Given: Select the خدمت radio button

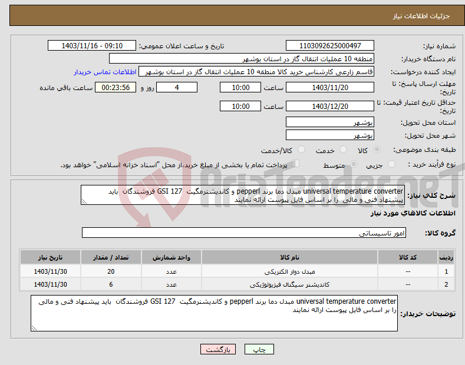Looking at the screenshot, I should 343,150.
